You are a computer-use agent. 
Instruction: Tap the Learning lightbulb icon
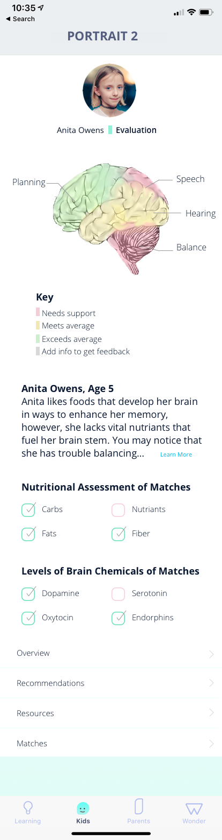tap(28, 808)
